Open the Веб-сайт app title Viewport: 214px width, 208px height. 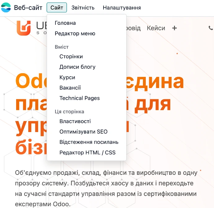[28, 8]
